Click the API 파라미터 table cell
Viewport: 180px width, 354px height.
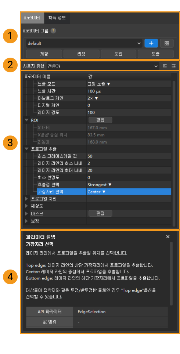[50, 312]
